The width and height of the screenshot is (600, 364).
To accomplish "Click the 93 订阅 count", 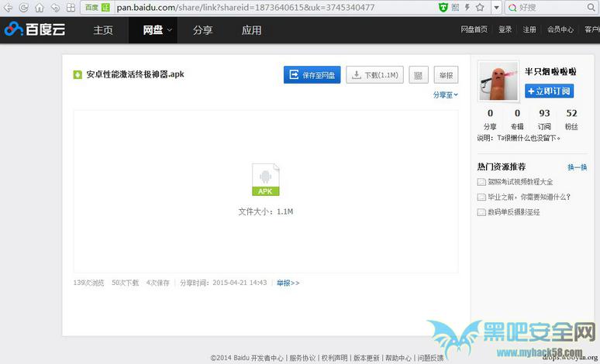I will [x=544, y=119].
